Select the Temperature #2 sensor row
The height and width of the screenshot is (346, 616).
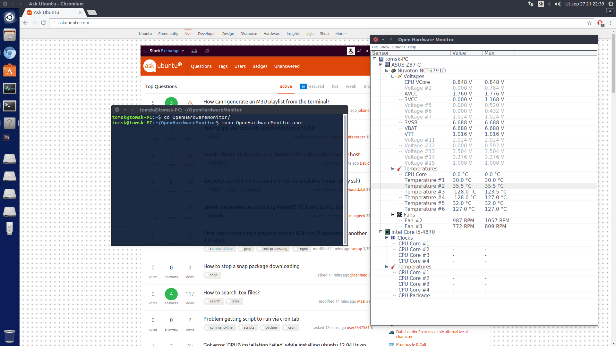[x=424, y=186]
